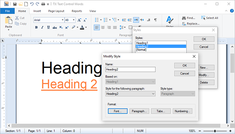This screenshot has width=235, height=134.
Task: Select [Normal] in the Styles list
Action: [x=161, y=50]
